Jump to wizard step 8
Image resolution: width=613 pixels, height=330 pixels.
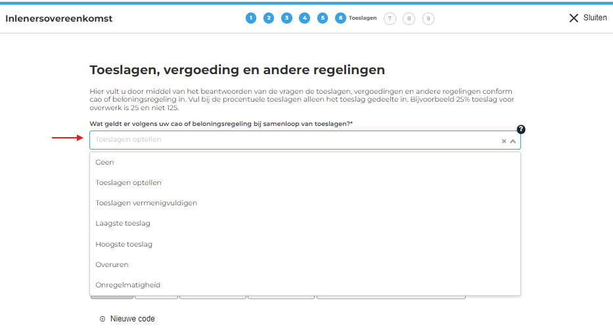pos(409,18)
